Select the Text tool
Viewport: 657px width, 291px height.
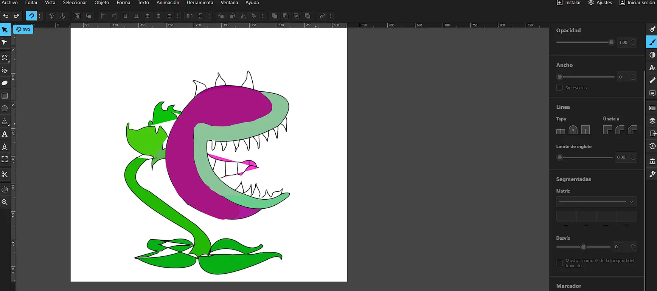coord(5,134)
